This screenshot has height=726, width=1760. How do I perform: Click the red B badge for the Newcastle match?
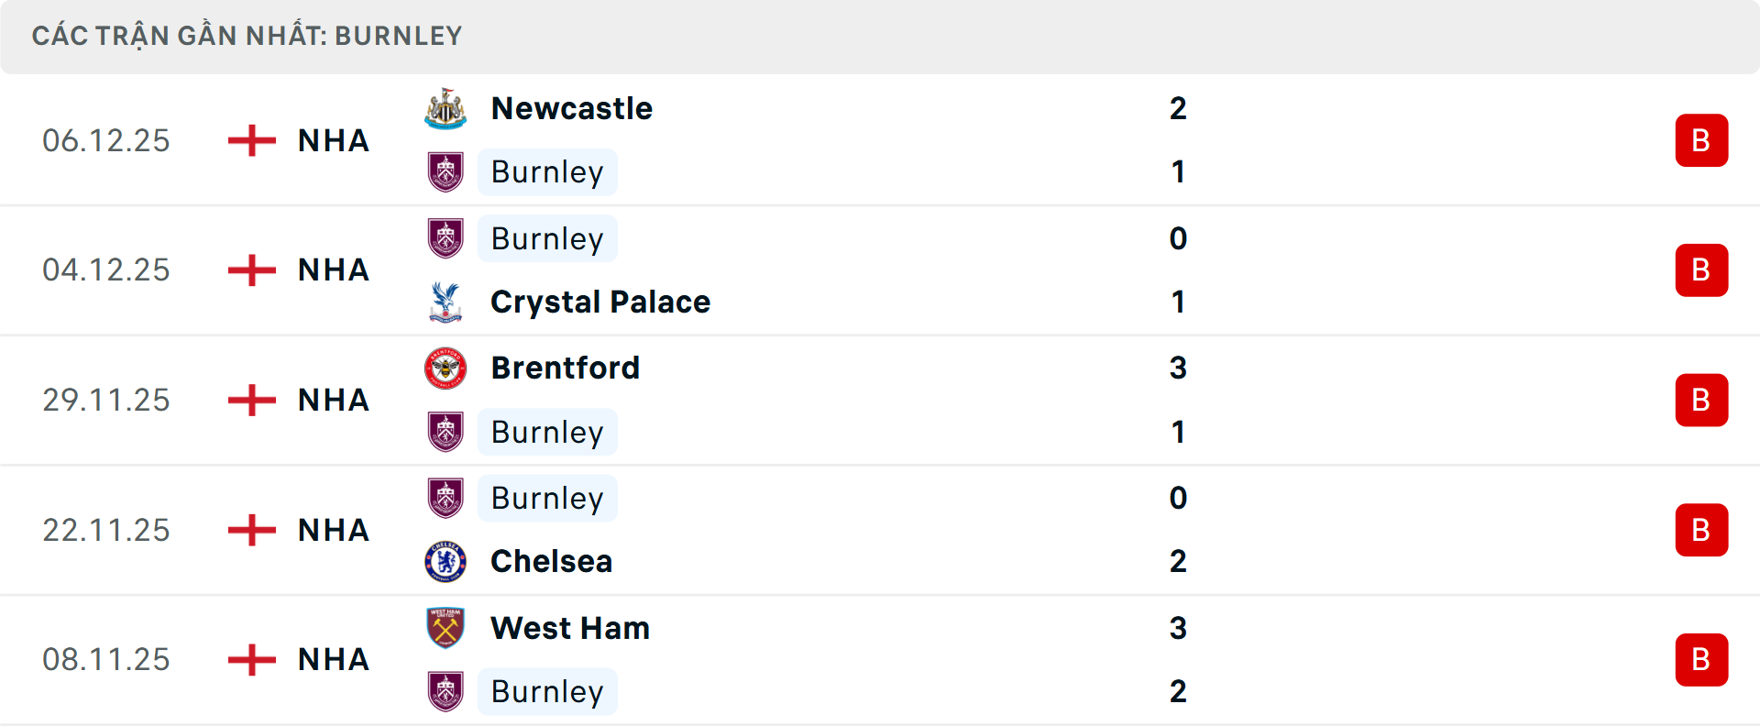(1702, 140)
